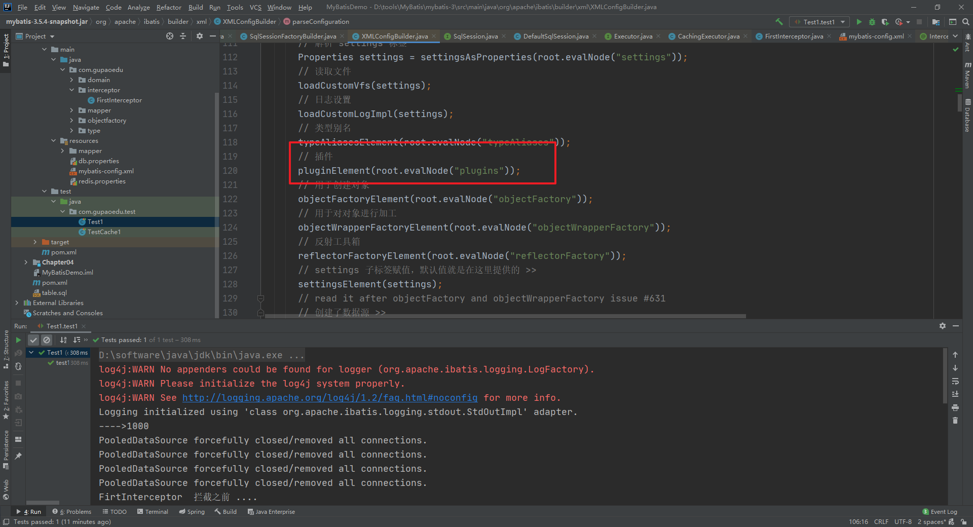Collapse the interceptor package node

click(71, 90)
